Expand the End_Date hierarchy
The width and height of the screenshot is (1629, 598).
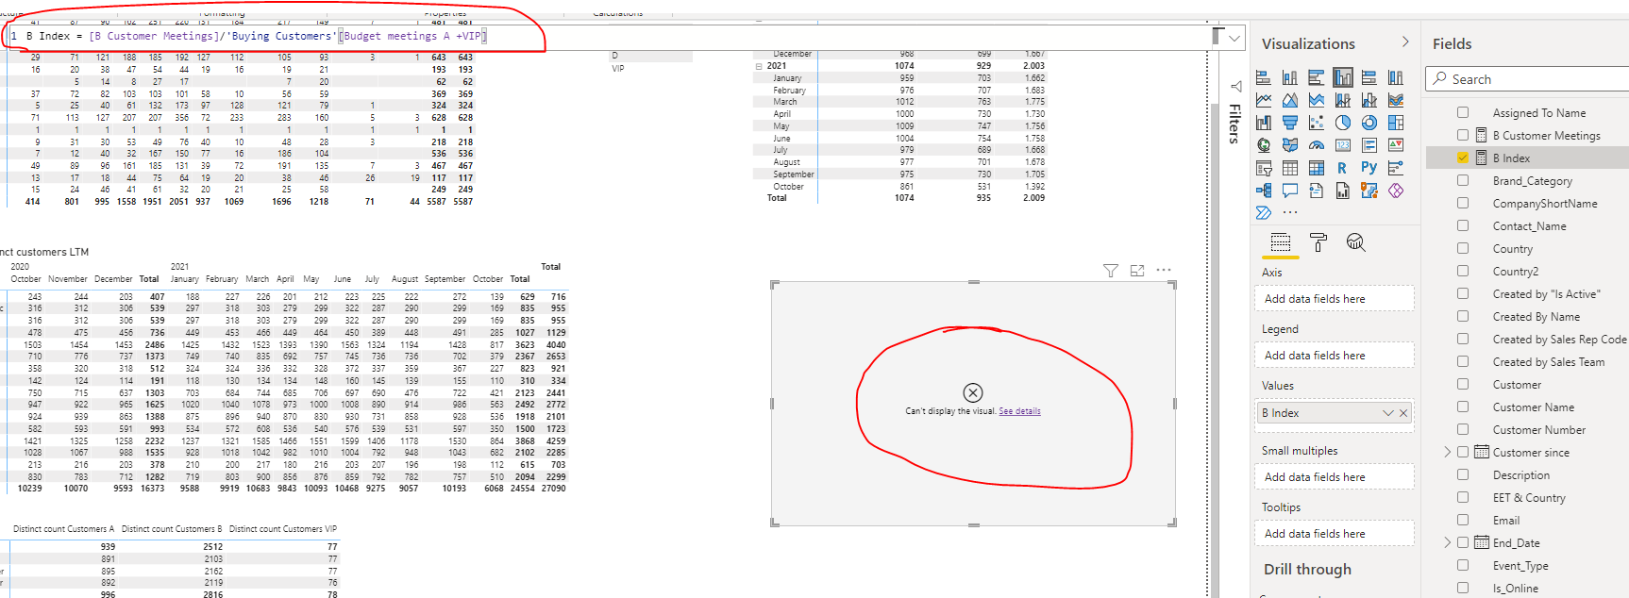1448,542
